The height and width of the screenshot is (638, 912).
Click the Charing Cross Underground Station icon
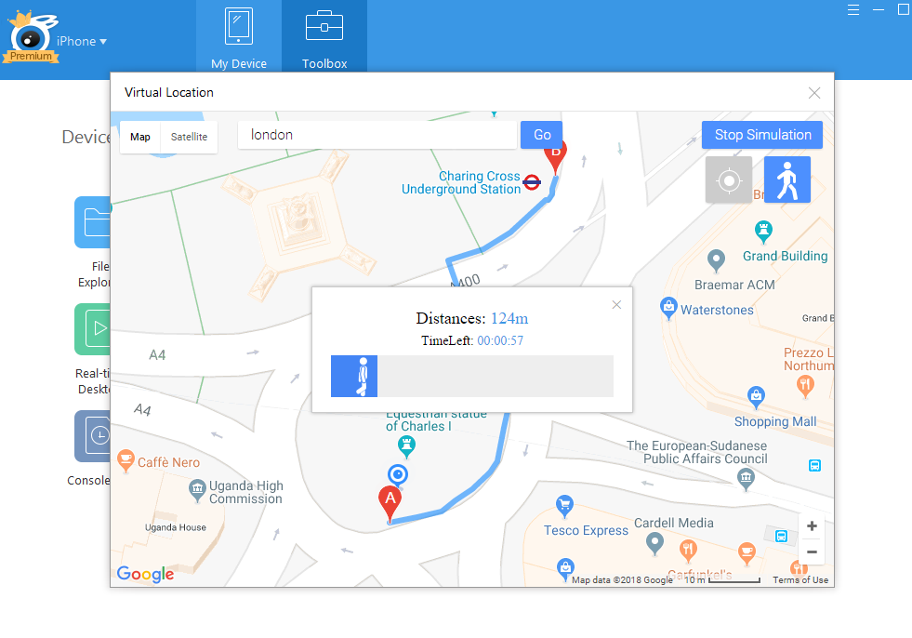point(532,182)
